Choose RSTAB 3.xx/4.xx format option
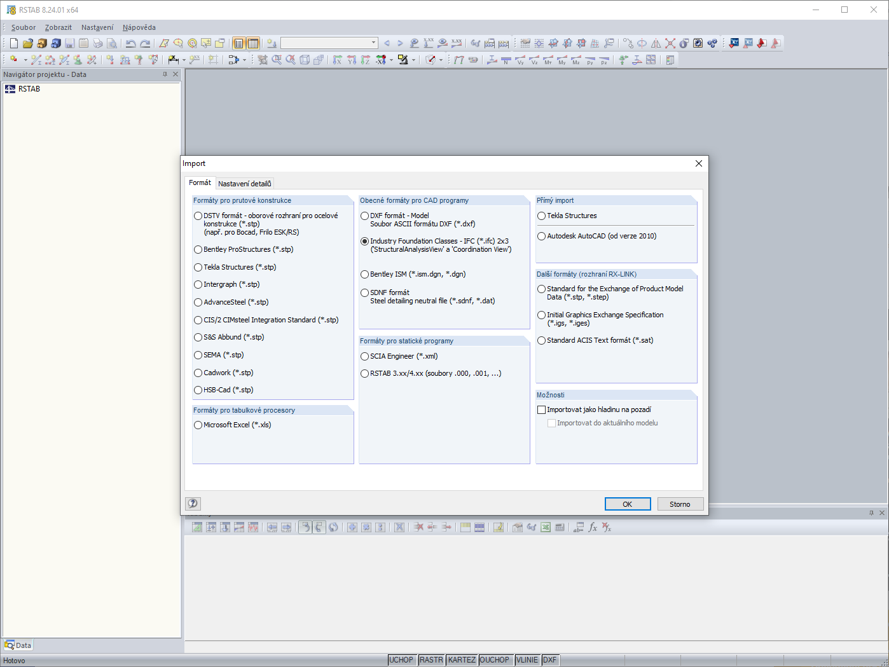The image size is (889, 667). [x=365, y=374]
